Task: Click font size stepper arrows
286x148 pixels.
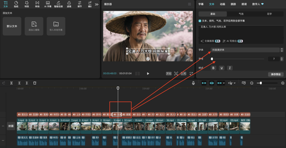Action: click(x=282, y=59)
